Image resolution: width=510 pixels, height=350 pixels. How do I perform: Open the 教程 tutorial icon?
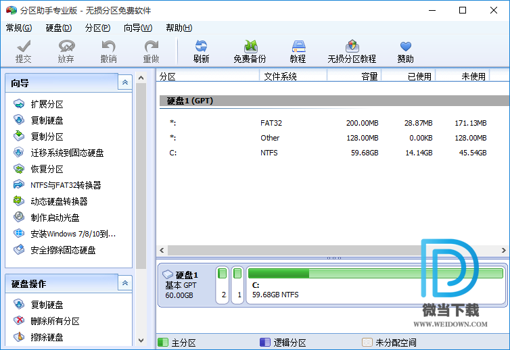click(298, 47)
